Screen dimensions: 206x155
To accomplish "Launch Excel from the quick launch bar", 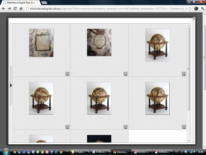I will 38,152.
